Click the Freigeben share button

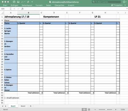click(117, 5)
